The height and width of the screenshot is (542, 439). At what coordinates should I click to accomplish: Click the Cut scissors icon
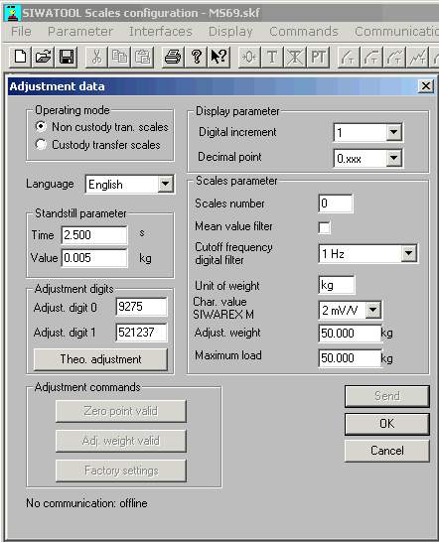coord(97,57)
